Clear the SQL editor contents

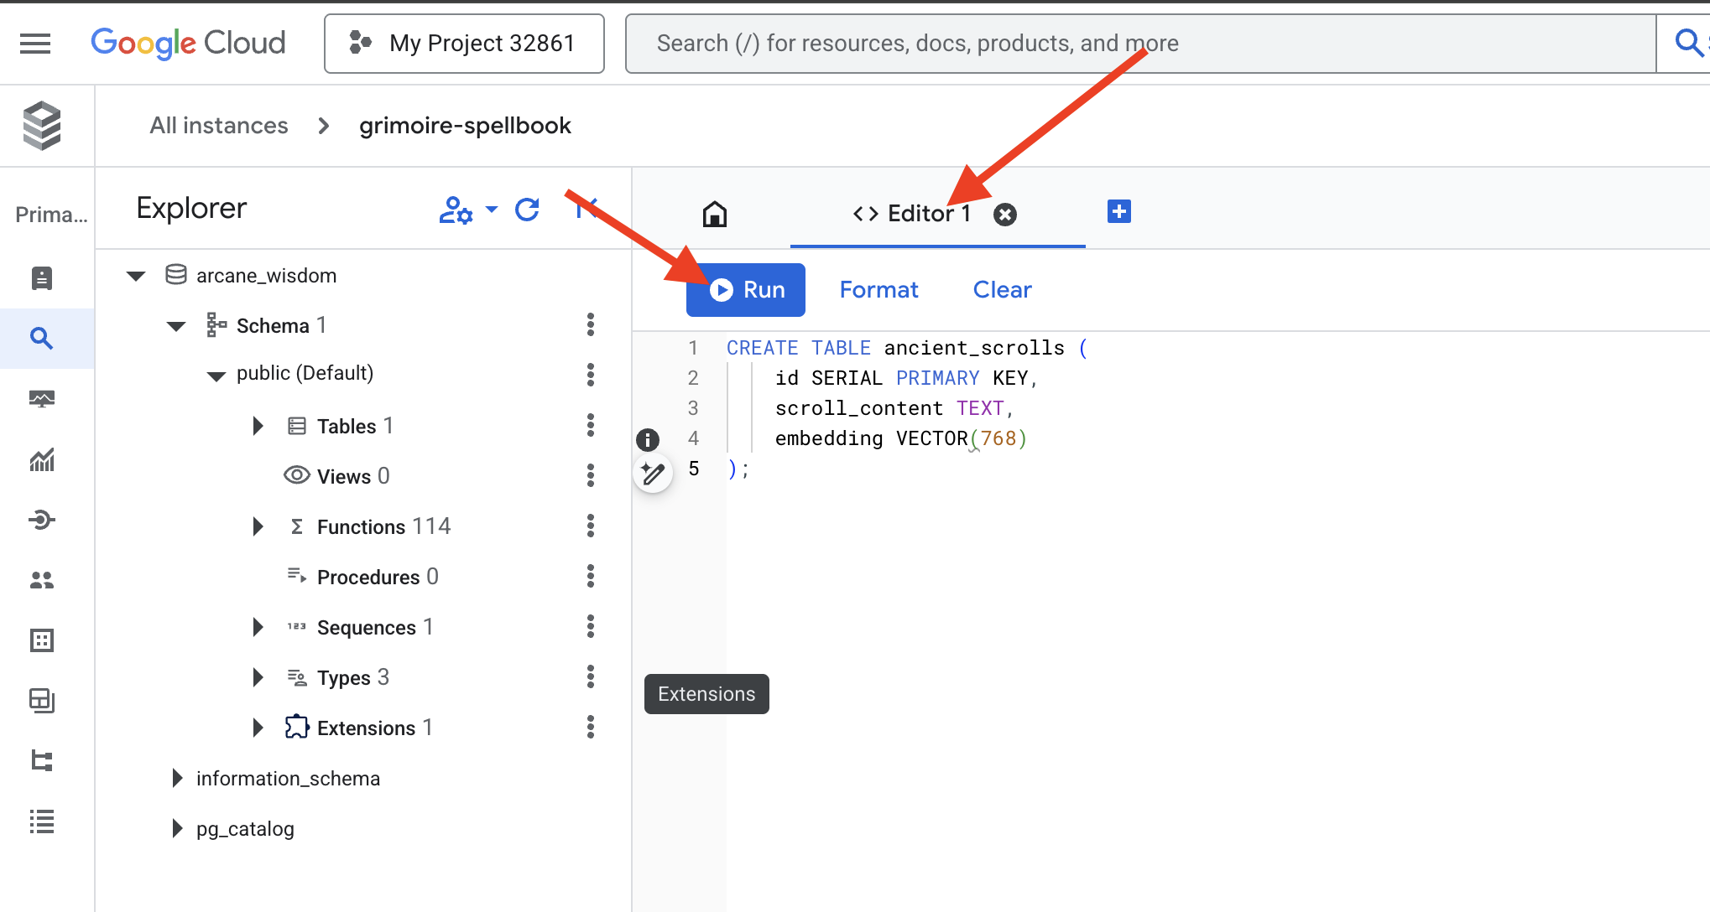1002,289
